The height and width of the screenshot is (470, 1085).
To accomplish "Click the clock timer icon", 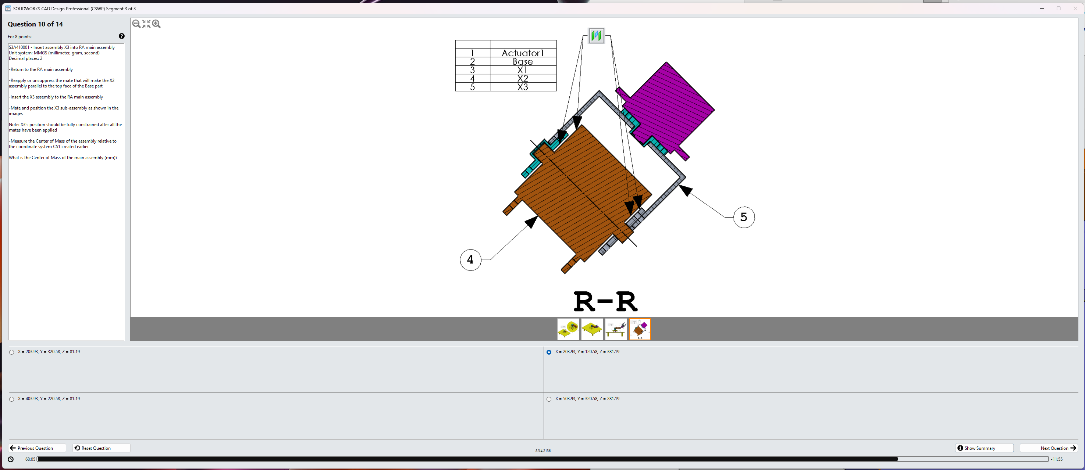I will pyautogui.click(x=11, y=459).
